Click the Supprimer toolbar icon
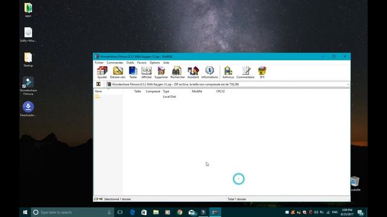 click(x=161, y=72)
